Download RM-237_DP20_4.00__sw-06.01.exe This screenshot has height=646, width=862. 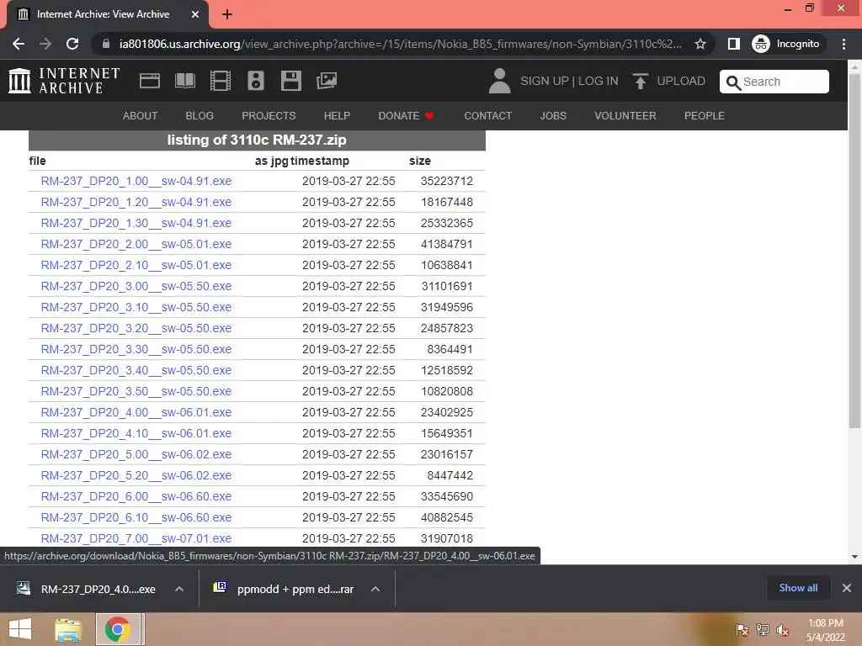tap(136, 412)
